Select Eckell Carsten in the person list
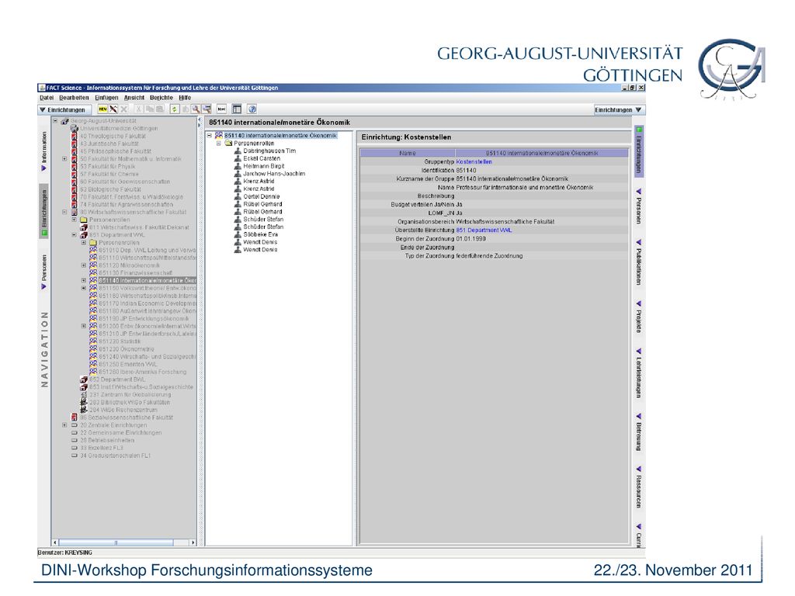This screenshot has width=795, height=596. click(262, 158)
